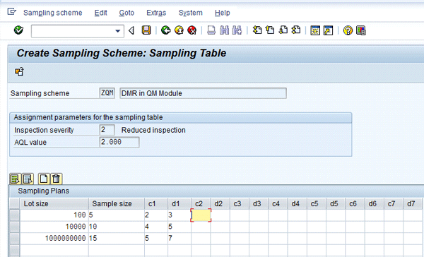The image size is (424, 257).
Task: Click the Deselect All rows icon
Action: [x=28, y=179]
